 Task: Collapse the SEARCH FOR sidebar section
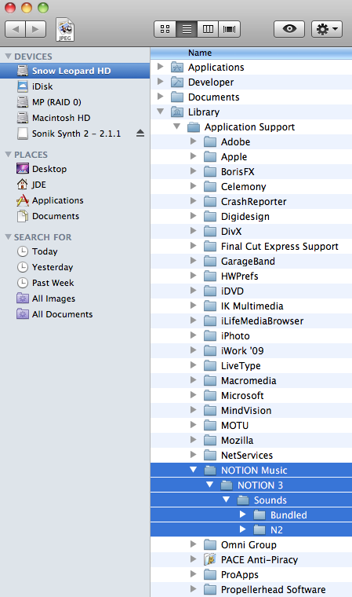[8, 237]
